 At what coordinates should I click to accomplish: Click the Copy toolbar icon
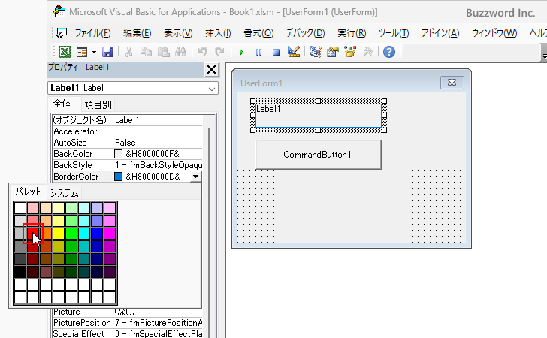point(146,52)
